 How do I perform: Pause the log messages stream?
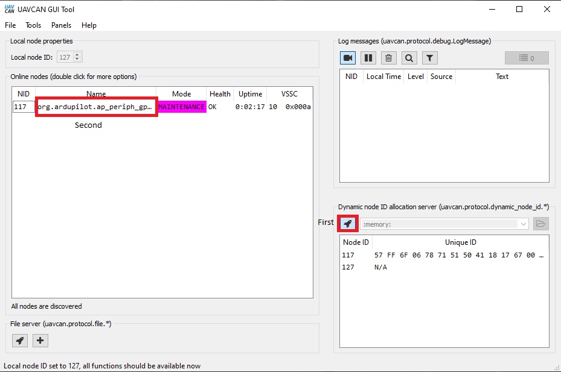click(x=368, y=57)
